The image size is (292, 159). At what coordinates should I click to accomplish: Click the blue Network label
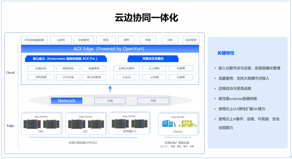[x=67, y=101]
